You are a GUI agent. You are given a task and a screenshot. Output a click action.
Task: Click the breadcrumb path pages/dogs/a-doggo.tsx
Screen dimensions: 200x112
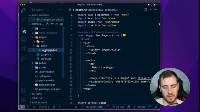pos(103,10)
